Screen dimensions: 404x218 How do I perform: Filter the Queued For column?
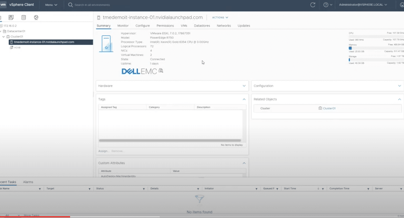pos(277,189)
